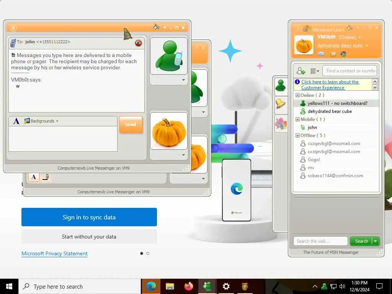
Task: Block john using the red block icon
Action: [138, 43]
